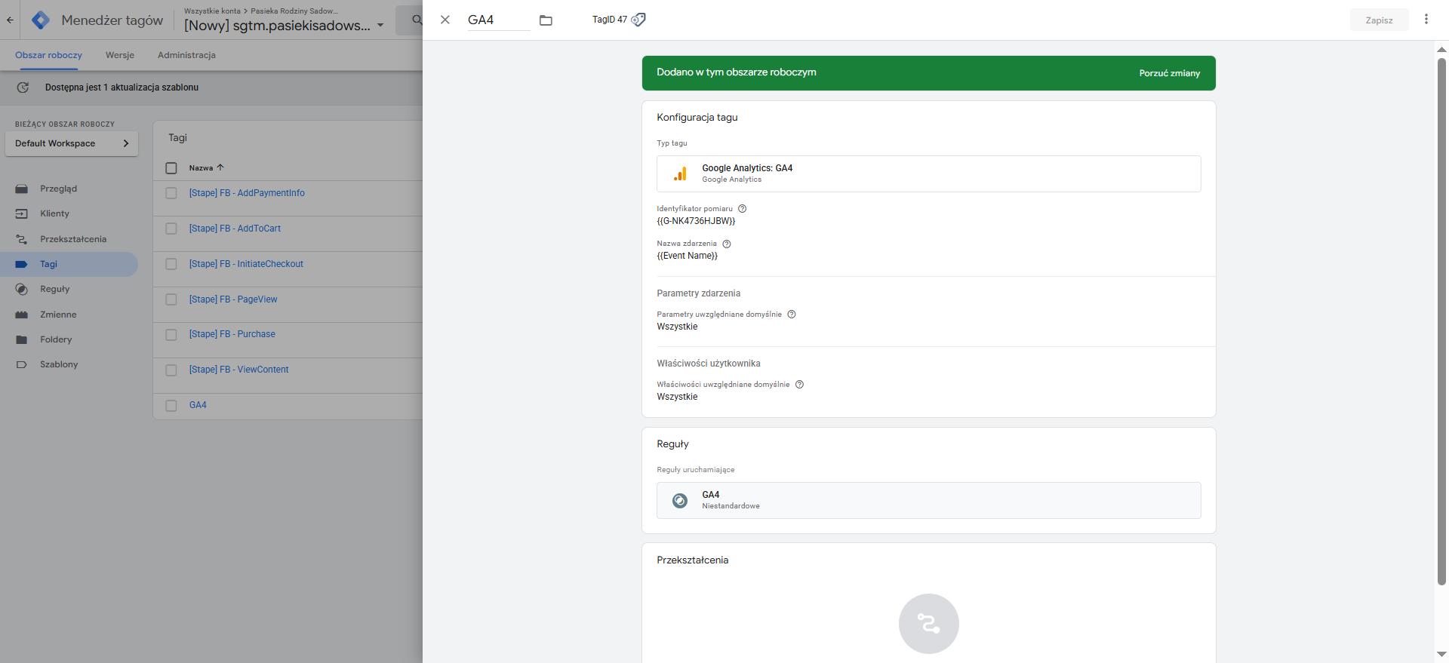Image resolution: width=1449 pixels, height=663 pixels.
Task: Open the [Stape] FB - ViewContent tag
Action: pyautogui.click(x=238, y=370)
